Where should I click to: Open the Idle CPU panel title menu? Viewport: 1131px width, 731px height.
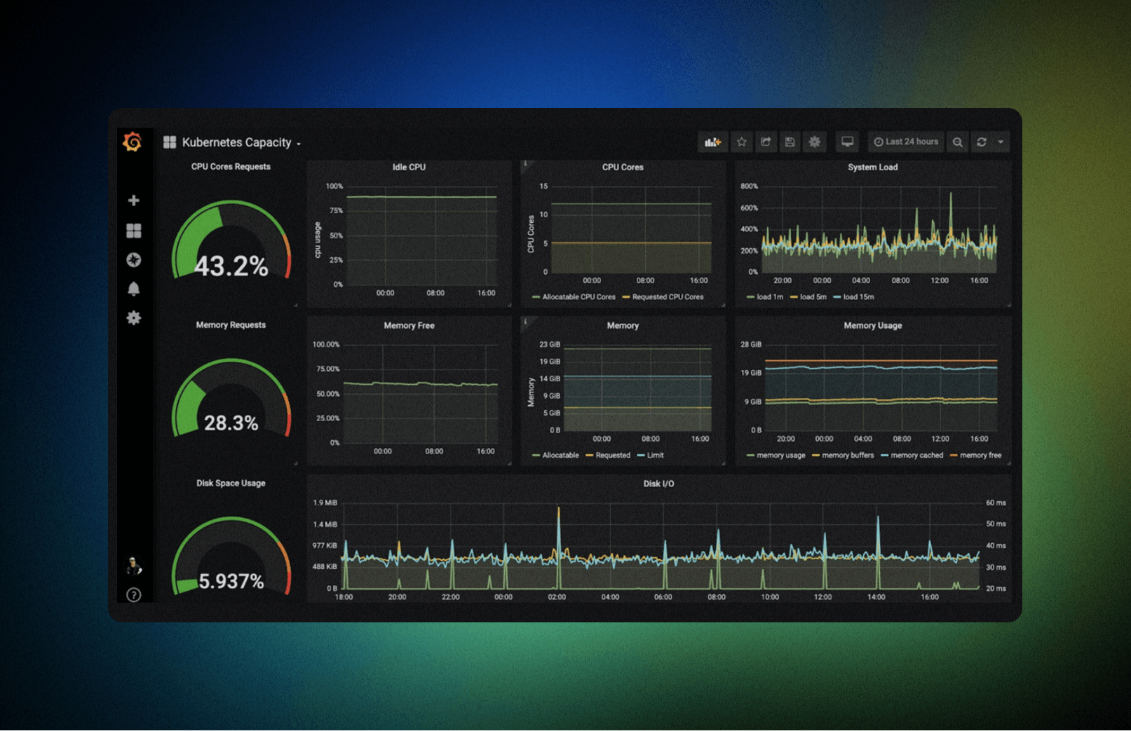tap(409, 168)
